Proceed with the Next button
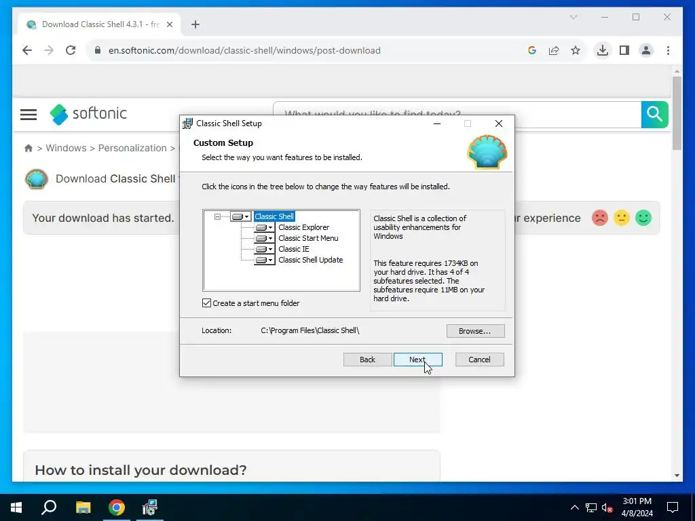The height and width of the screenshot is (521, 695). point(417,360)
